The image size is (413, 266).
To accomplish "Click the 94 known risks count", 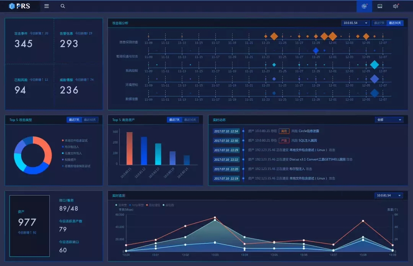I will (20, 90).
